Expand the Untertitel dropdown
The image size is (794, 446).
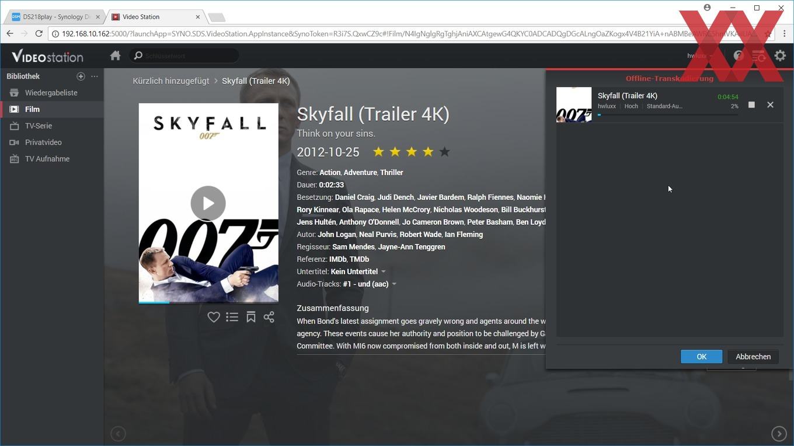pos(384,271)
